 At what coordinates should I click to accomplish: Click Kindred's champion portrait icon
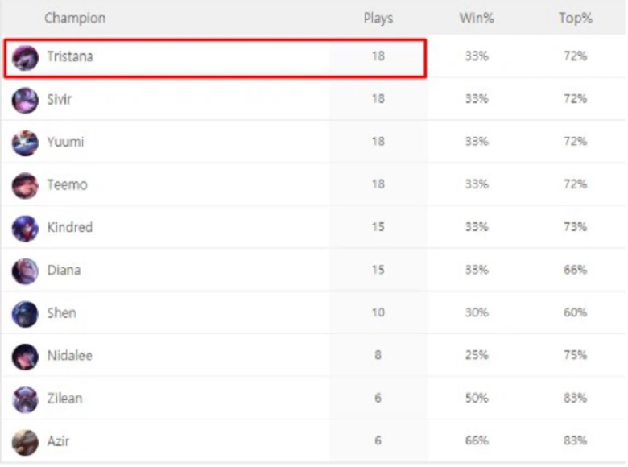pyautogui.click(x=25, y=228)
